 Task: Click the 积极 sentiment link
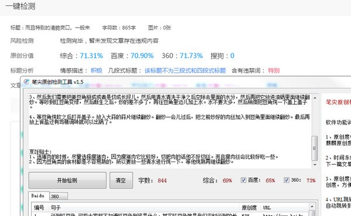click(x=97, y=71)
